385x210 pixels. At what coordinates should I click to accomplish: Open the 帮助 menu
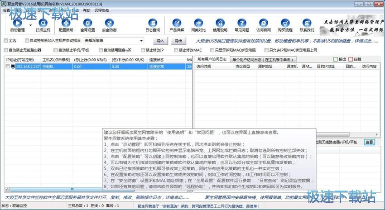(x=87, y=10)
